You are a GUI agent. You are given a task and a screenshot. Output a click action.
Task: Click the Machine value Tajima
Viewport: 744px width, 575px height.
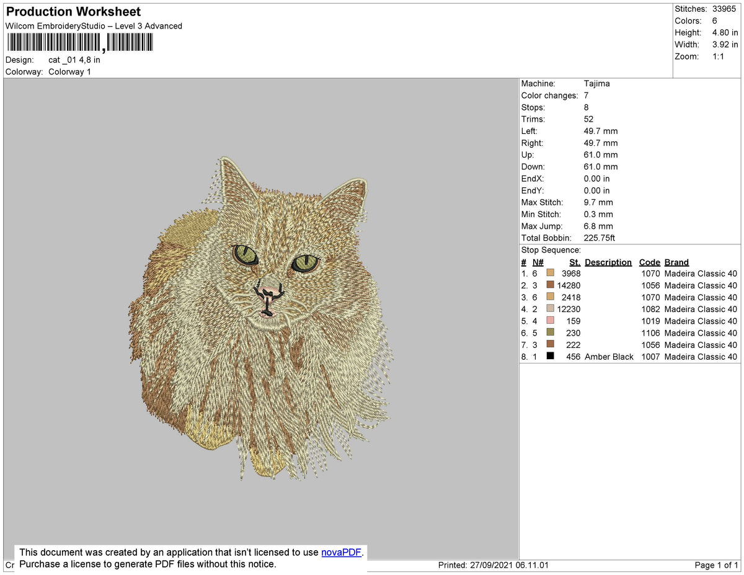point(596,83)
